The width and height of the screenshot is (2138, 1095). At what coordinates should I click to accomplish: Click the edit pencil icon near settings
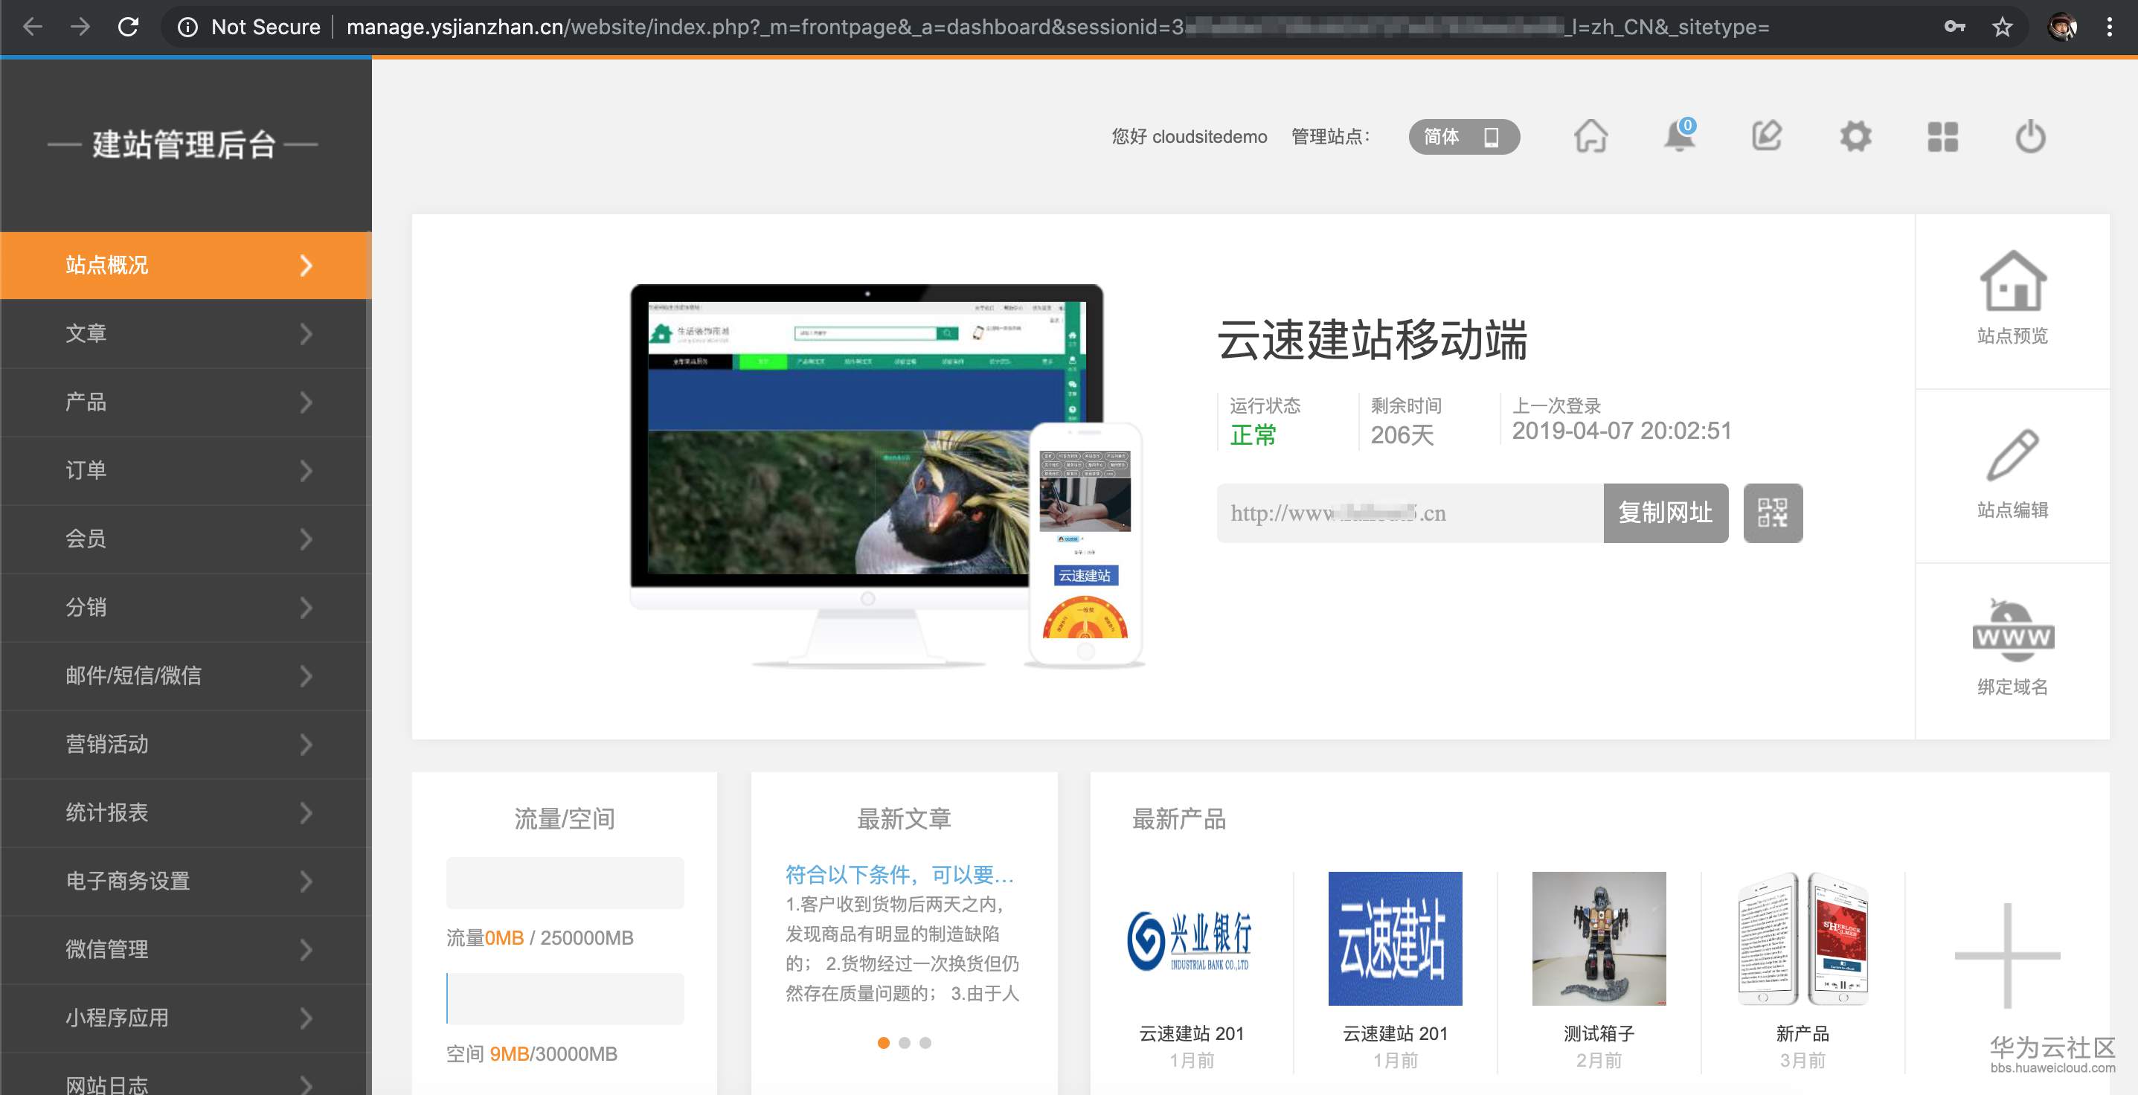1769,137
